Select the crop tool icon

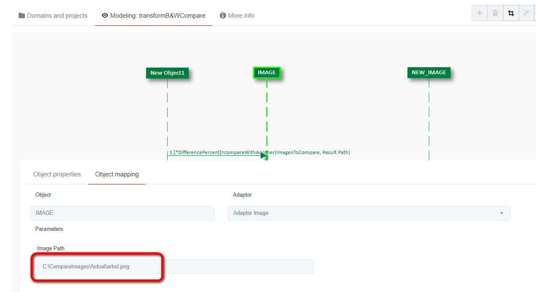[x=511, y=13]
